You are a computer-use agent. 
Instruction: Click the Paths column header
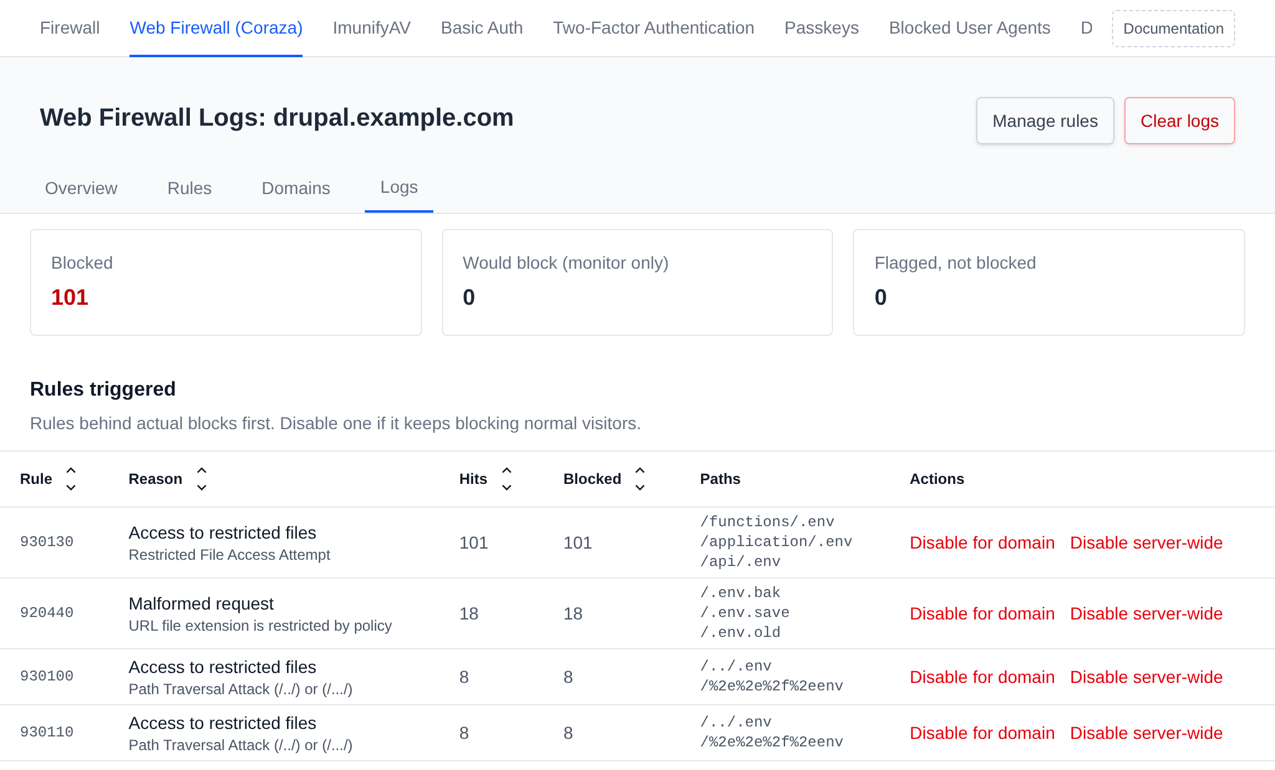pyautogui.click(x=720, y=479)
